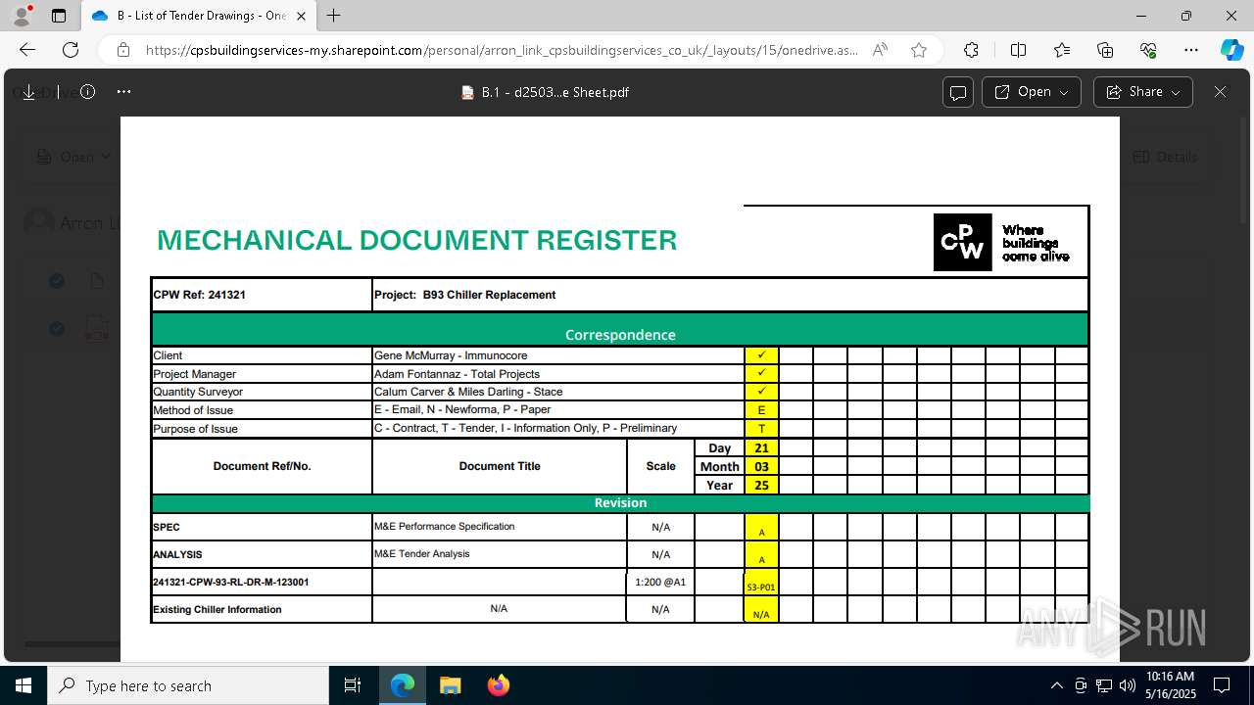
Task: View site information lock icon
Action: [x=122, y=50]
